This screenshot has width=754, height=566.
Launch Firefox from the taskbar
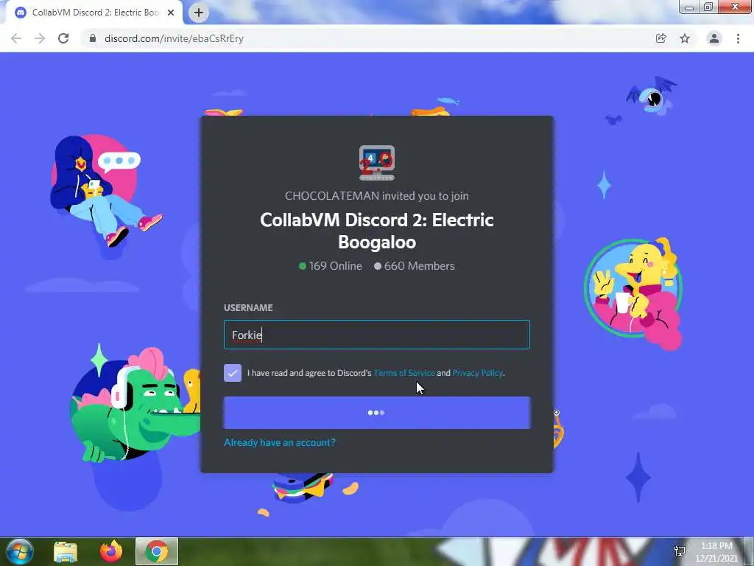point(111,551)
